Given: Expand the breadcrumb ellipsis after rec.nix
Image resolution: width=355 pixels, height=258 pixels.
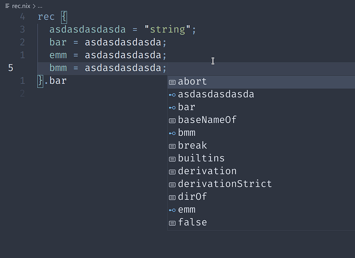Looking at the screenshot, I should pos(40,6).
